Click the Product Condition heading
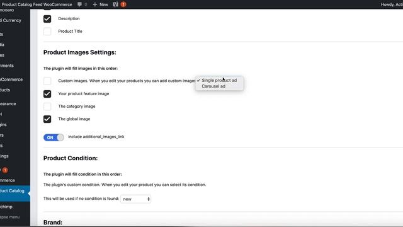 point(71,158)
